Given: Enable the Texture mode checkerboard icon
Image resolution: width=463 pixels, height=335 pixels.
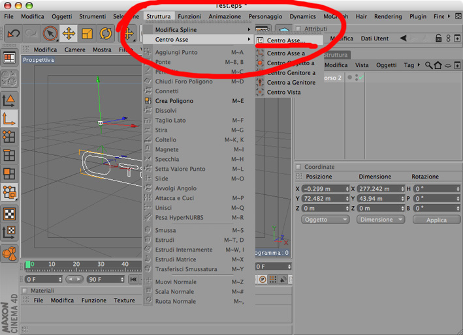Looking at the screenshot, I should pos(9,214).
